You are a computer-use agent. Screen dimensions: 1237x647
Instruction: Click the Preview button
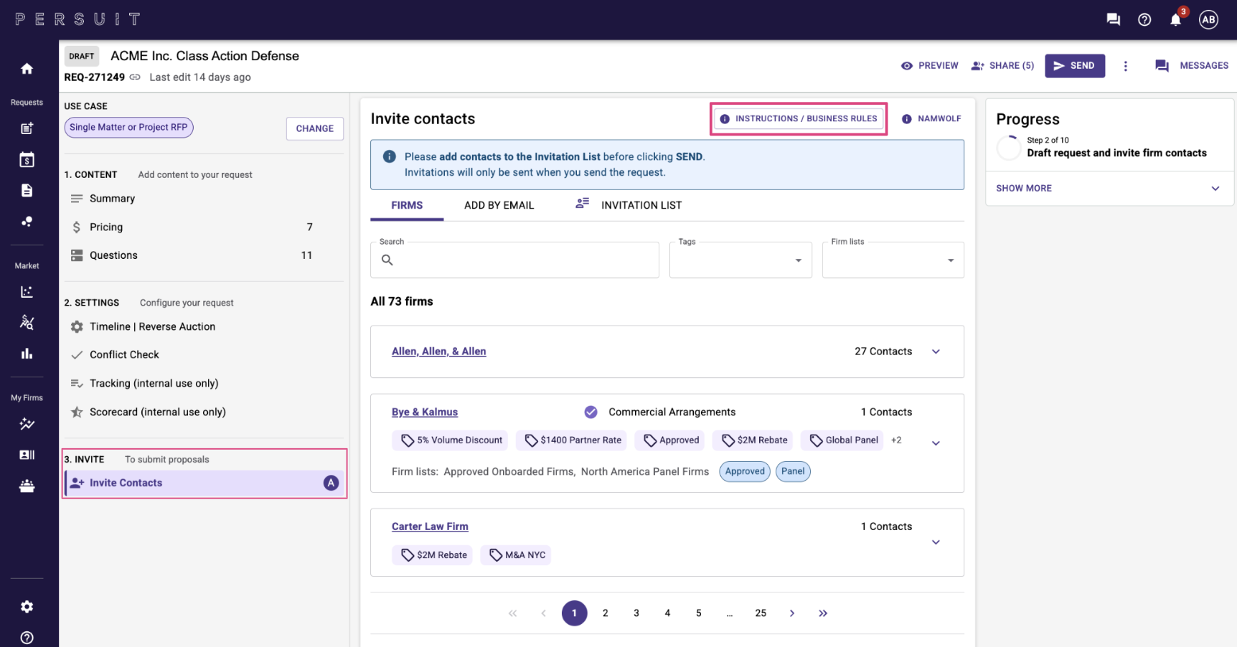click(x=930, y=65)
